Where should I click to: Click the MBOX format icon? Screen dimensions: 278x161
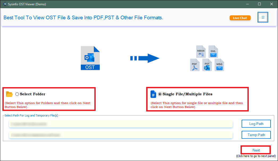click(x=201, y=52)
